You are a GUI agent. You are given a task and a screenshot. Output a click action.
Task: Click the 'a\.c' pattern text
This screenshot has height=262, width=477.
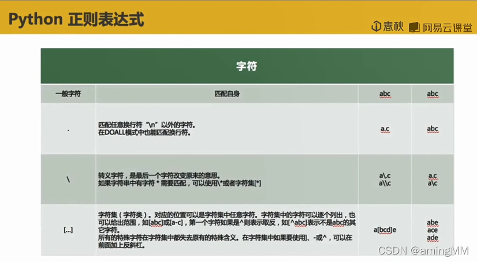pos(385,175)
